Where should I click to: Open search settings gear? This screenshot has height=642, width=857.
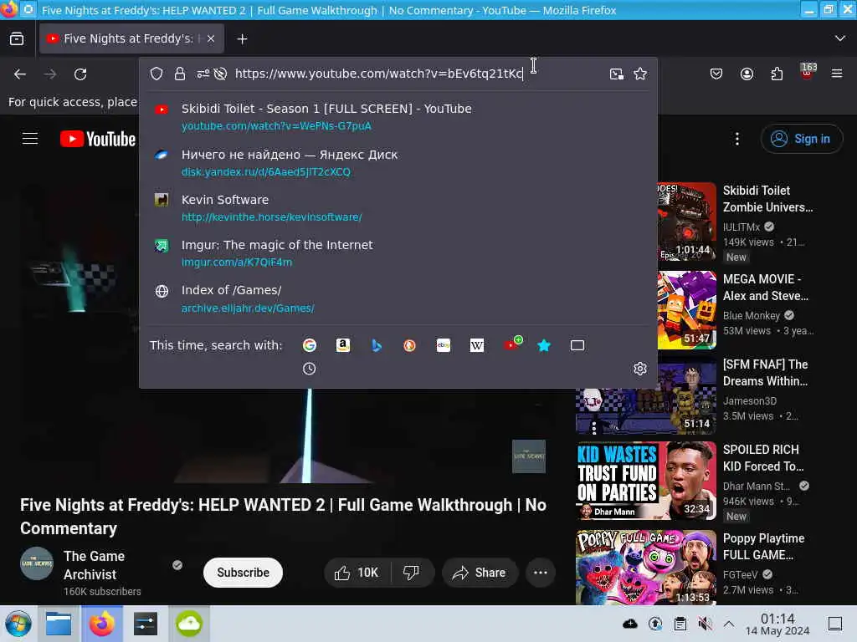coord(640,369)
